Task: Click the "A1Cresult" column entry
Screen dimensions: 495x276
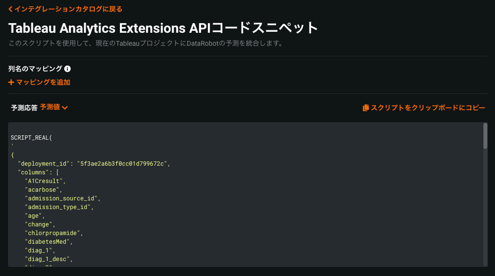Action: [x=45, y=181]
